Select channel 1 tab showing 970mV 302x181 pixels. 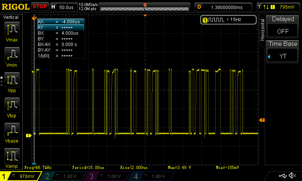[21, 176]
